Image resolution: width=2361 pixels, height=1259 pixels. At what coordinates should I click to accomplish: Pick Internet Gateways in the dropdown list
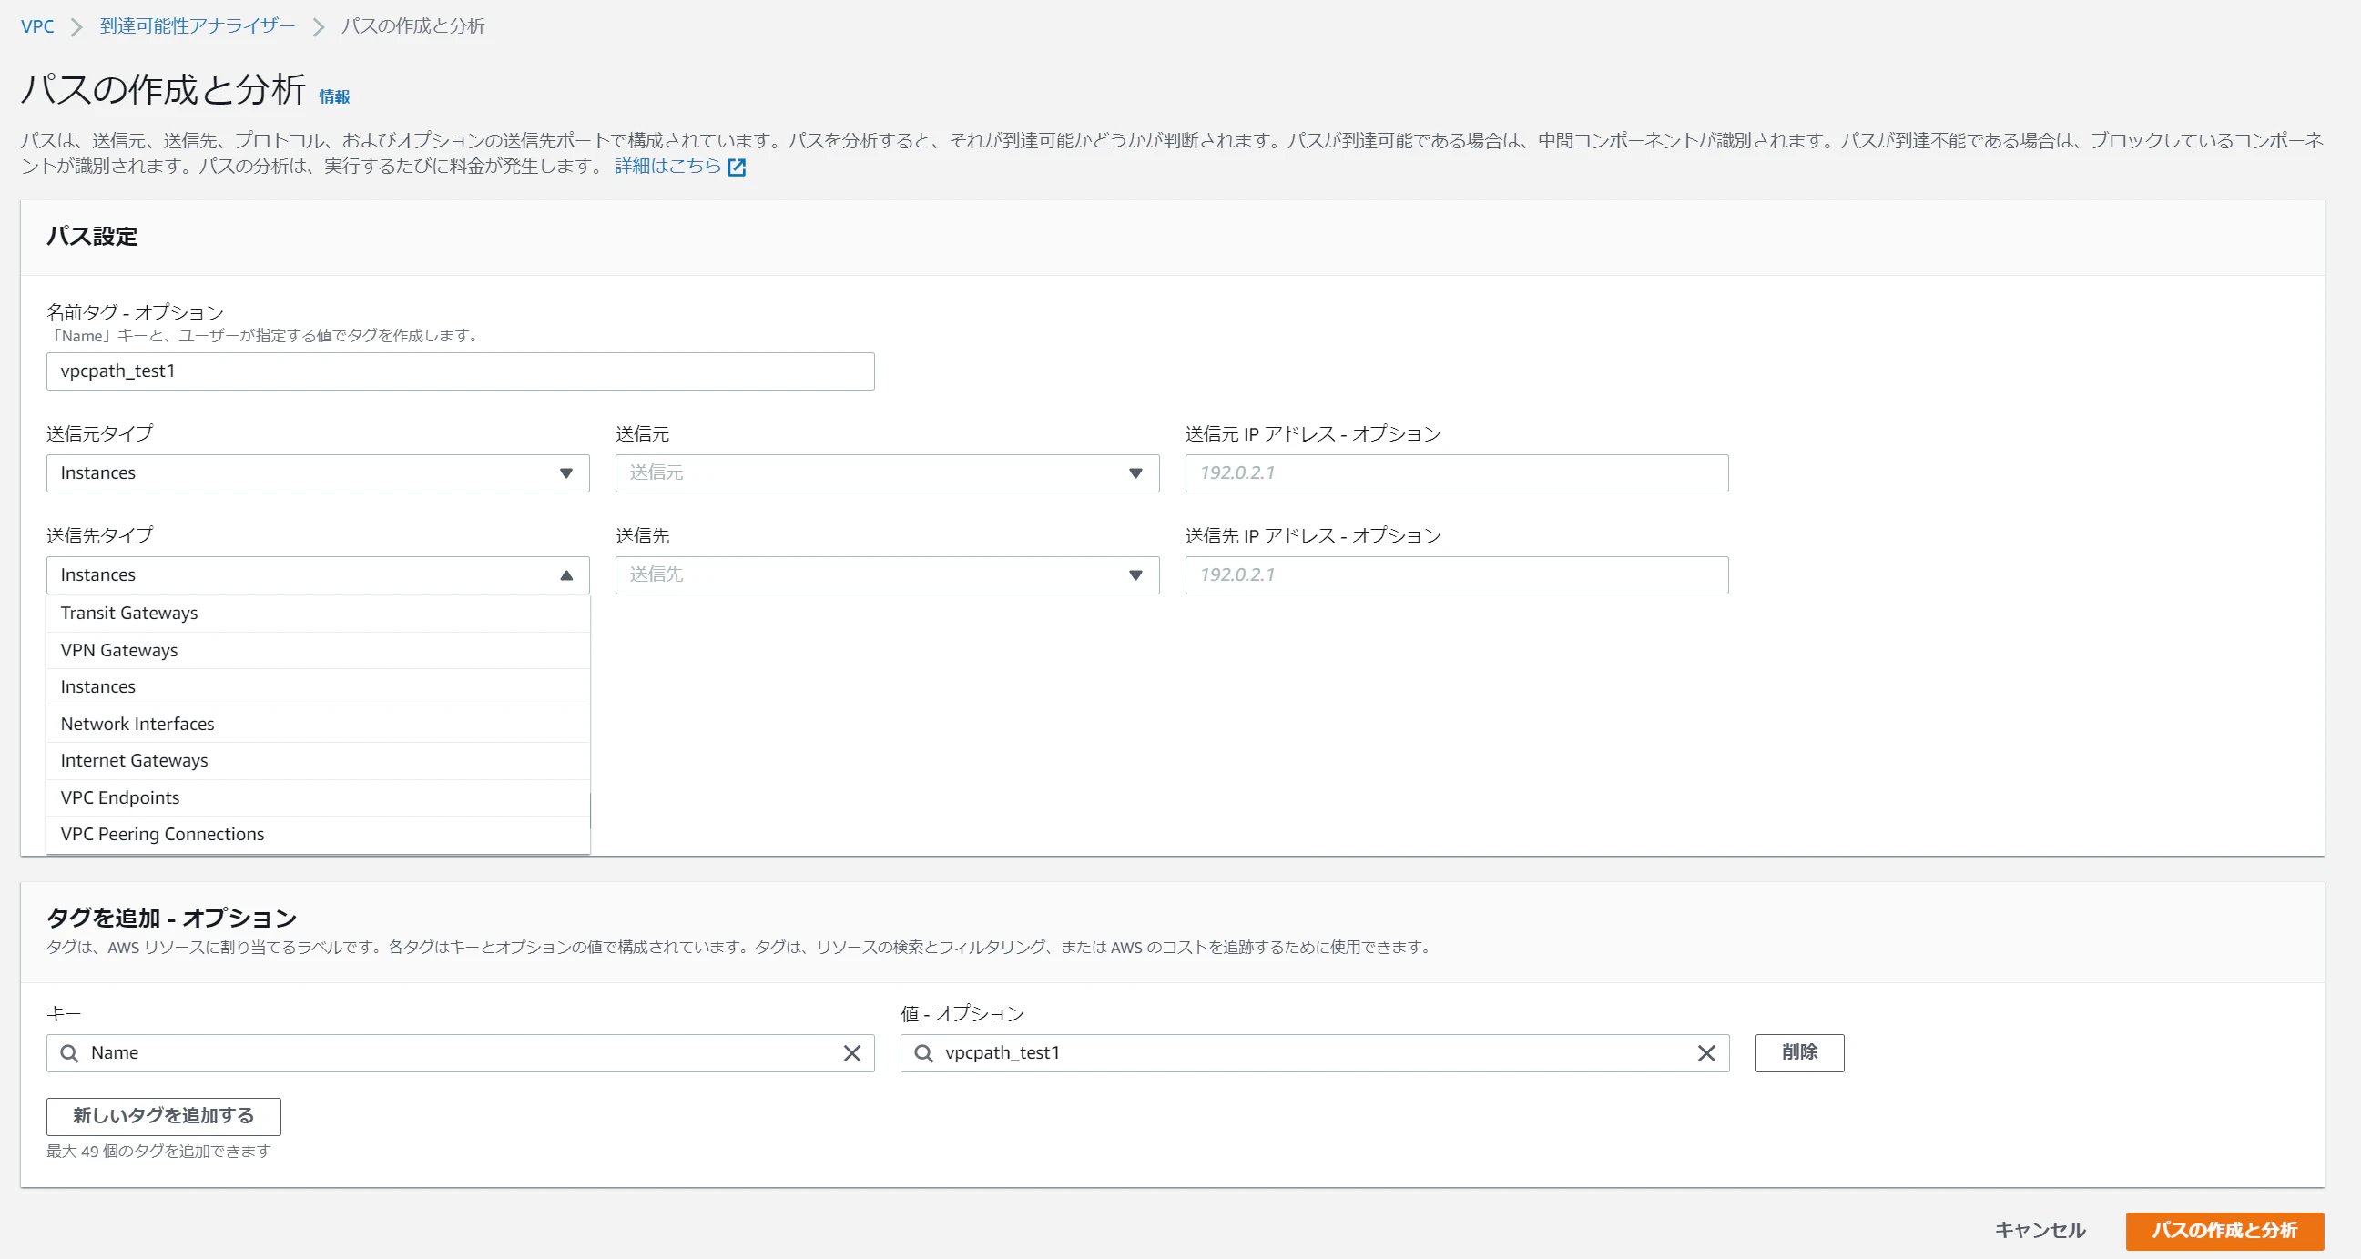pyautogui.click(x=134, y=760)
